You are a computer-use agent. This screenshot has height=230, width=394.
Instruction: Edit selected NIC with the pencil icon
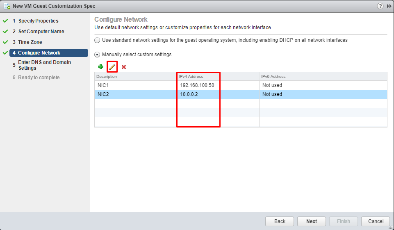pos(112,67)
